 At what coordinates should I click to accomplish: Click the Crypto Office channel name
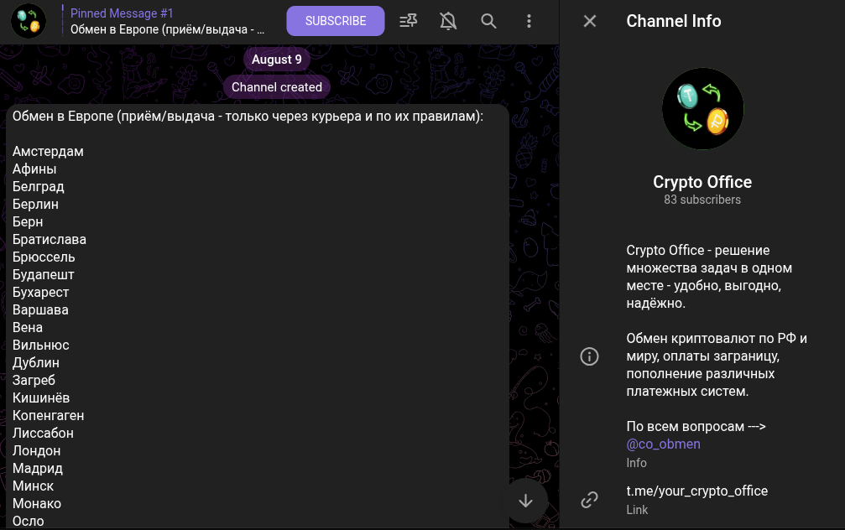pos(702,182)
